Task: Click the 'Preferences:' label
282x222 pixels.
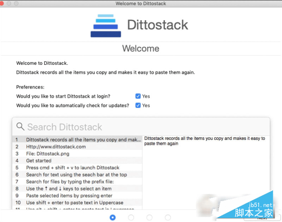Action: coord(30,87)
